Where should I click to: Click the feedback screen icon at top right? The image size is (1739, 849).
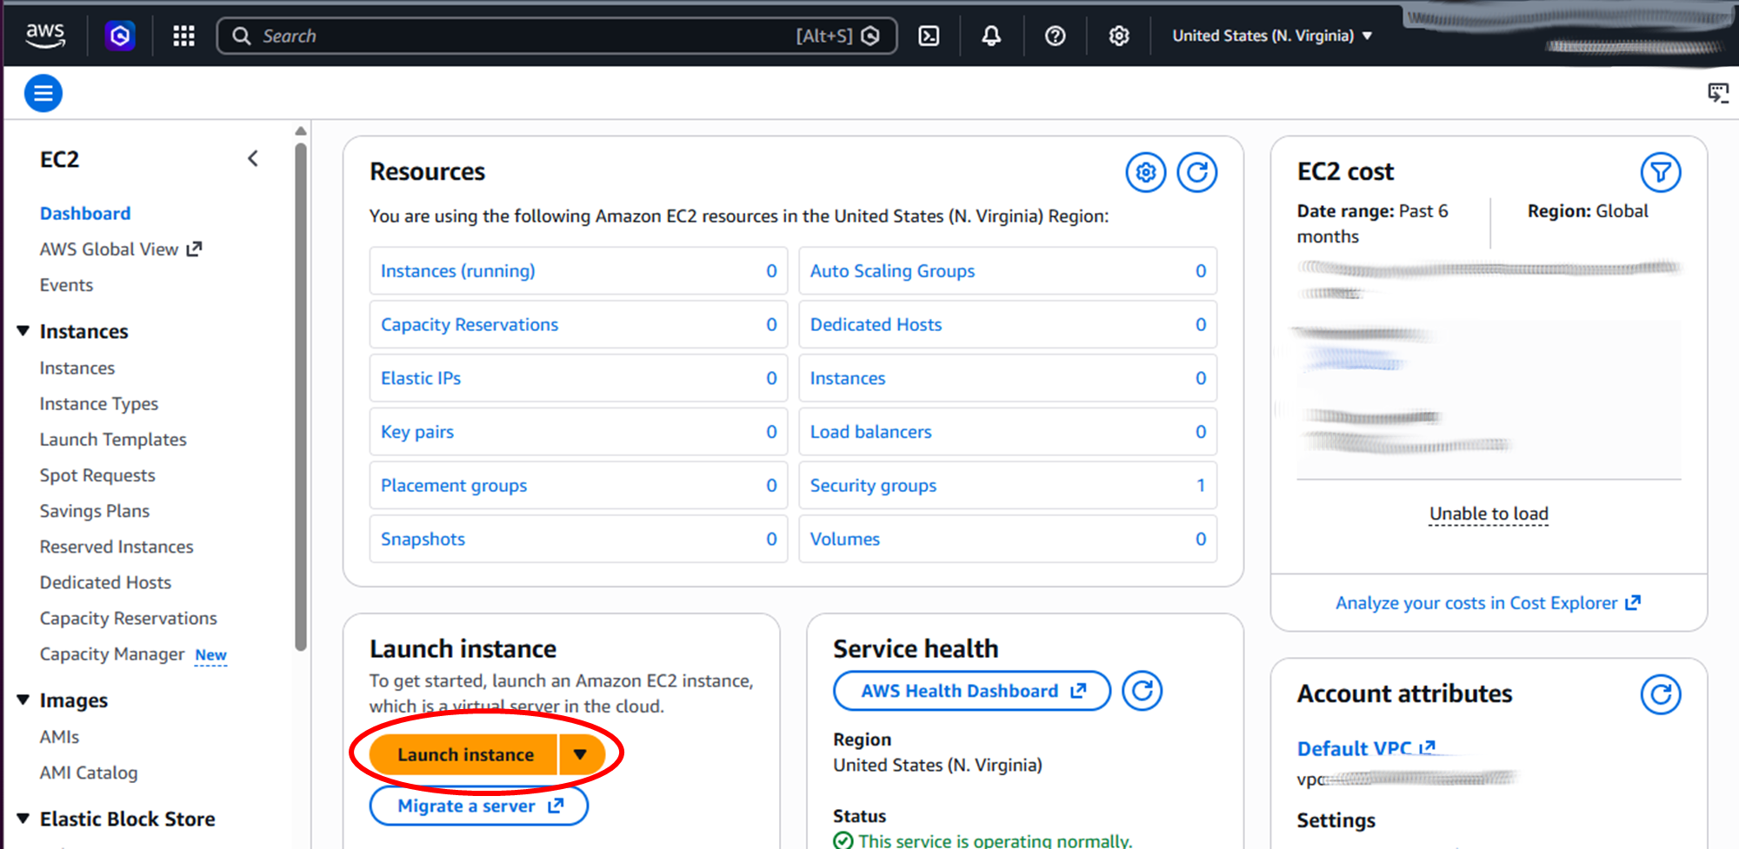[x=1718, y=93]
